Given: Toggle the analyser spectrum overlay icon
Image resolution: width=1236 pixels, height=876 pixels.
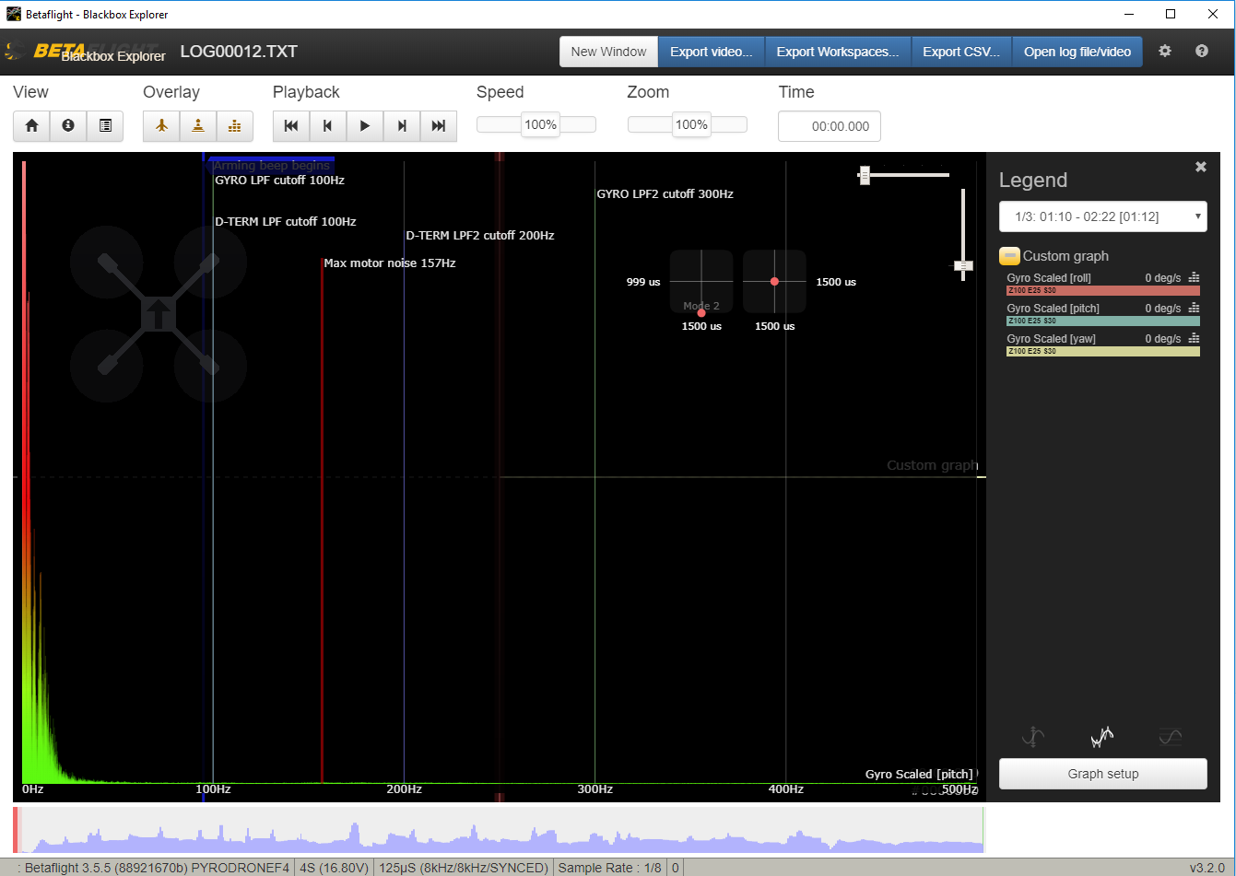Looking at the screenshot, I should (x=235, y=126).
